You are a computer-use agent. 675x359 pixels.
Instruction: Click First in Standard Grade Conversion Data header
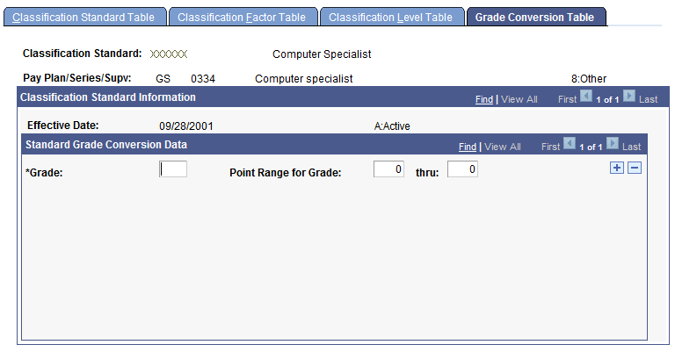[550, 147]
